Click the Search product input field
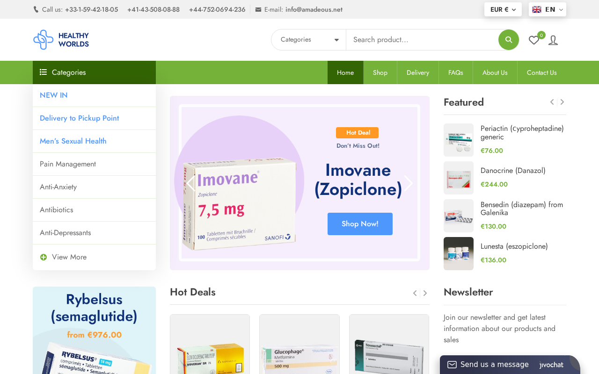 point(422,40)
